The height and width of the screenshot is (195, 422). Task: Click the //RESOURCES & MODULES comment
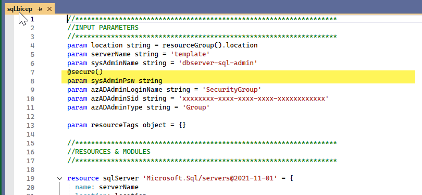click(109, 152)
